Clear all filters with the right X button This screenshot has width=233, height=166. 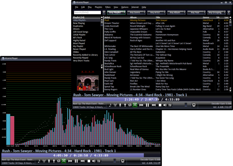tap(229, 13)
